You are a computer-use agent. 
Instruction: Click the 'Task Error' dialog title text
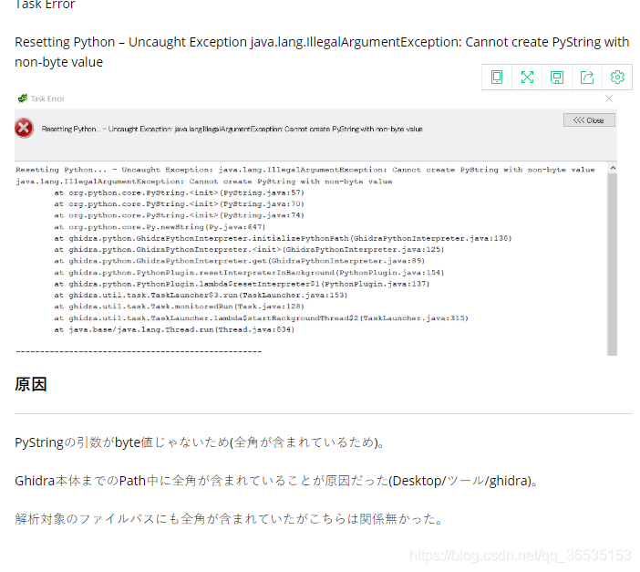pyautogui.click(x=47, y=99)
